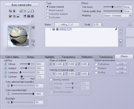Select the Mixed material radio button
This screenshot has width=134, height=109.
tap(47, 10)
